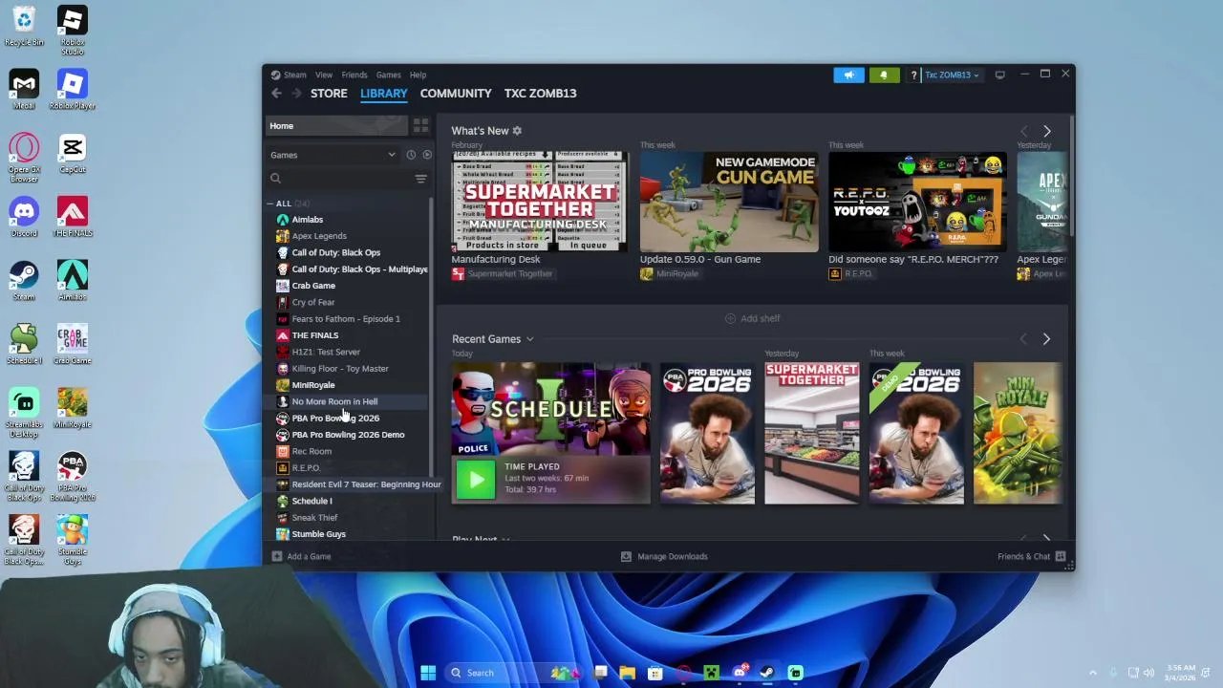Open What's New settings gear
The height and width of the screenshot is (688, 1223).
click(x=517, y=131)
